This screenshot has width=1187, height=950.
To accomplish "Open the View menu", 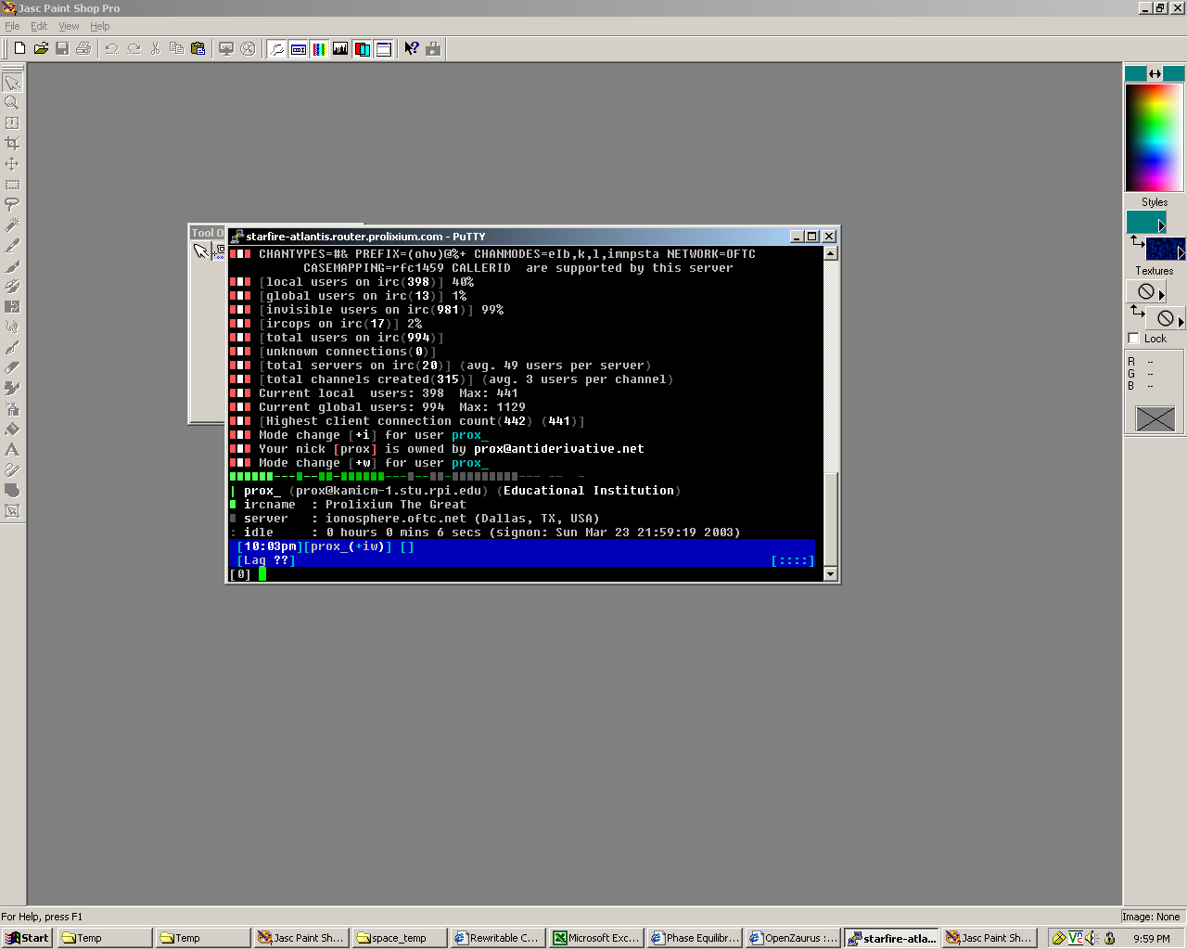I will [x=69, y=26].
